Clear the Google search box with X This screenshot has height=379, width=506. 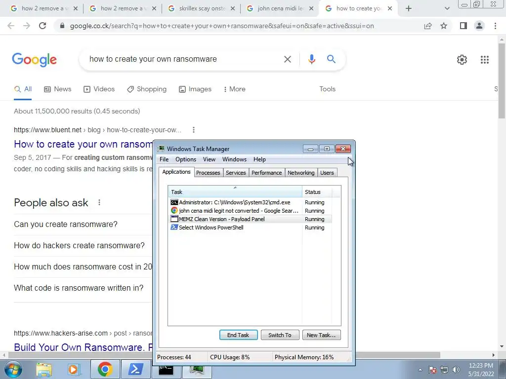[287, 59]
